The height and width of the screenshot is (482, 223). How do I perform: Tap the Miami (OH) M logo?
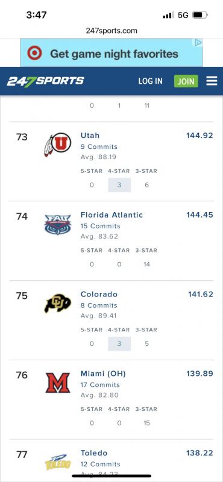tap(58, 383)
